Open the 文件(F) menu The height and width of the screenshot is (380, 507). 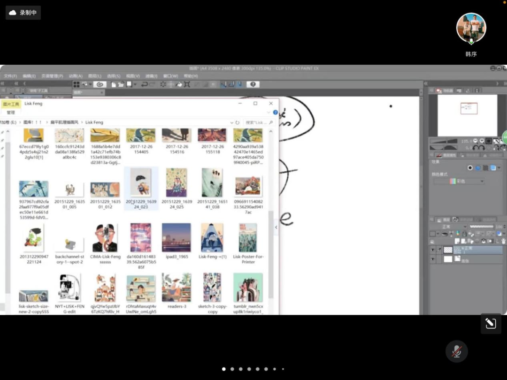click(10, 76)
